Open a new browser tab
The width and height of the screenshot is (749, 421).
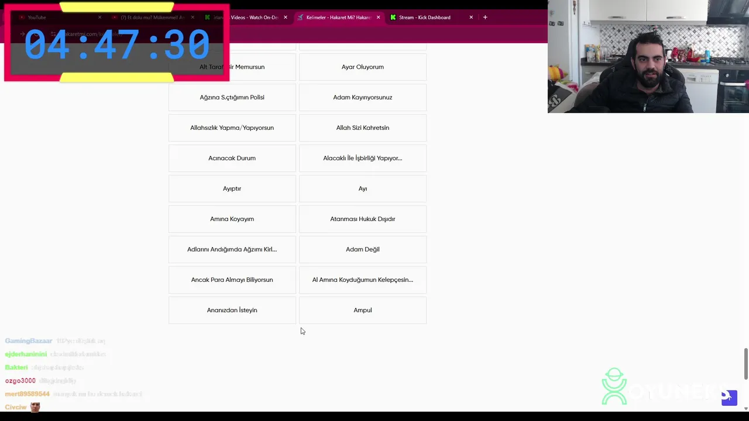tap(485, 18)
